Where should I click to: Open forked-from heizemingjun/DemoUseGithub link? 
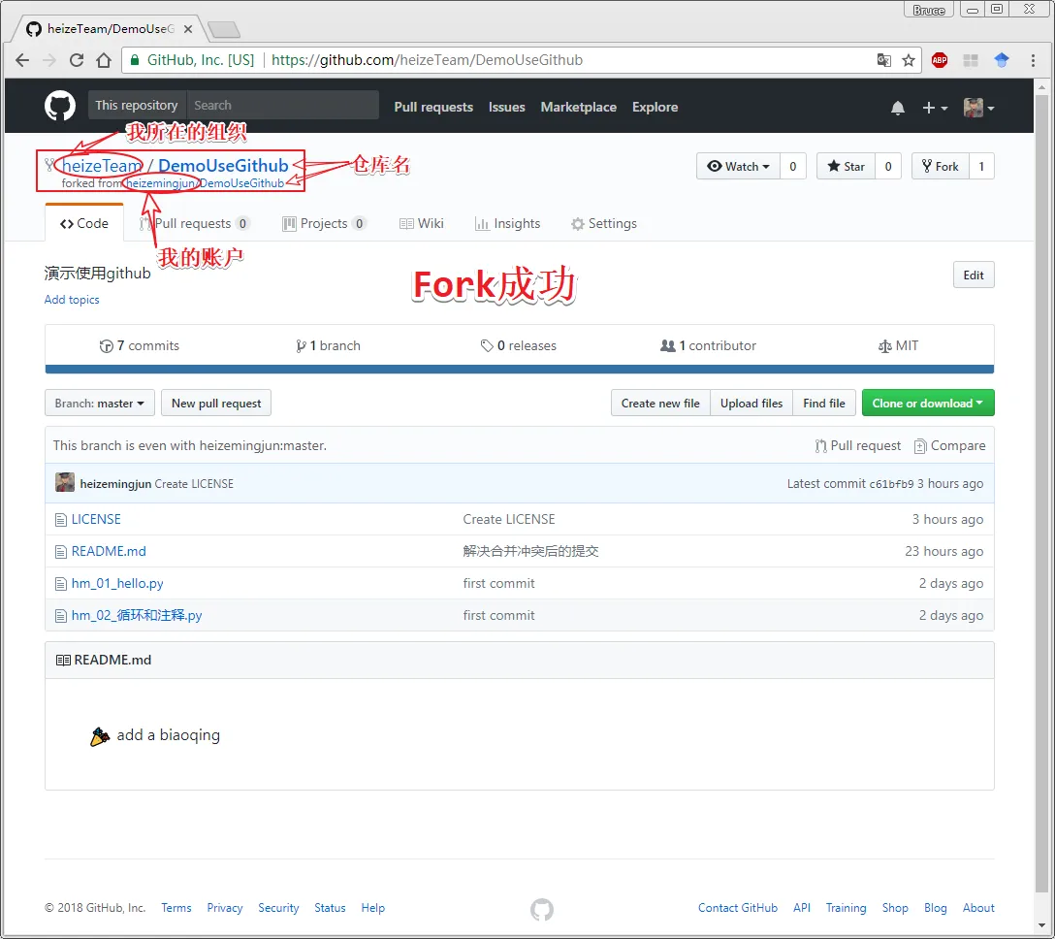[x=206, y=183]
